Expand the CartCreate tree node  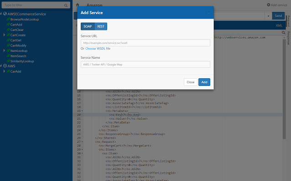(4, 35)
